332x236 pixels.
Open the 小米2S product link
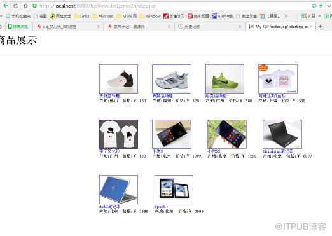click(x=214, y=151)
